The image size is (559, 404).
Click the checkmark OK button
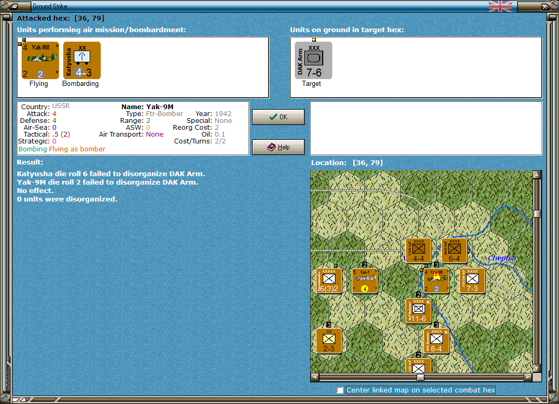click(x=278, y=117)
